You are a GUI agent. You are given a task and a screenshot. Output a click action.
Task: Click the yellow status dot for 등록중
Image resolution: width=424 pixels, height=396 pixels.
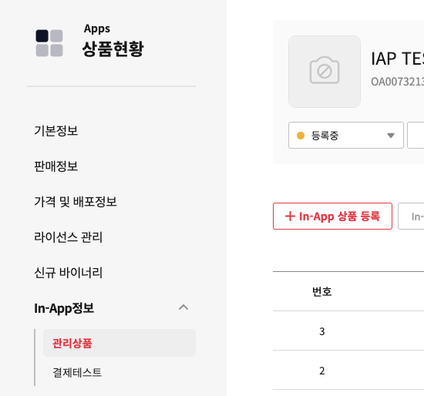[x=301, y=136]
